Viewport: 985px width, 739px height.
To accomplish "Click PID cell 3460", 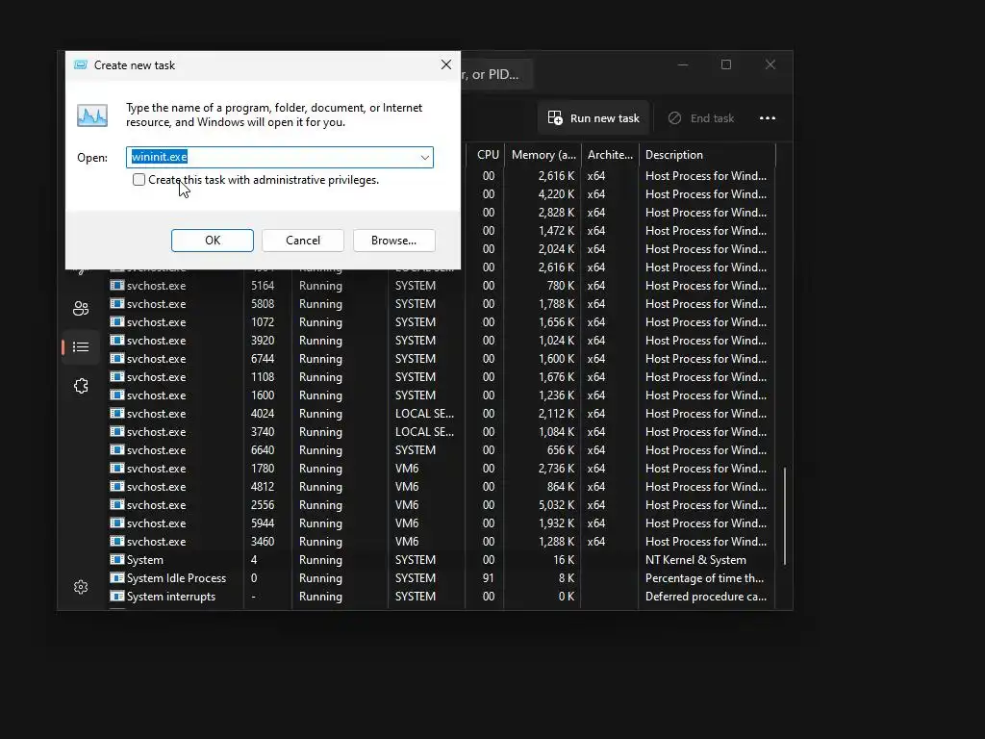I will [263, 542].
